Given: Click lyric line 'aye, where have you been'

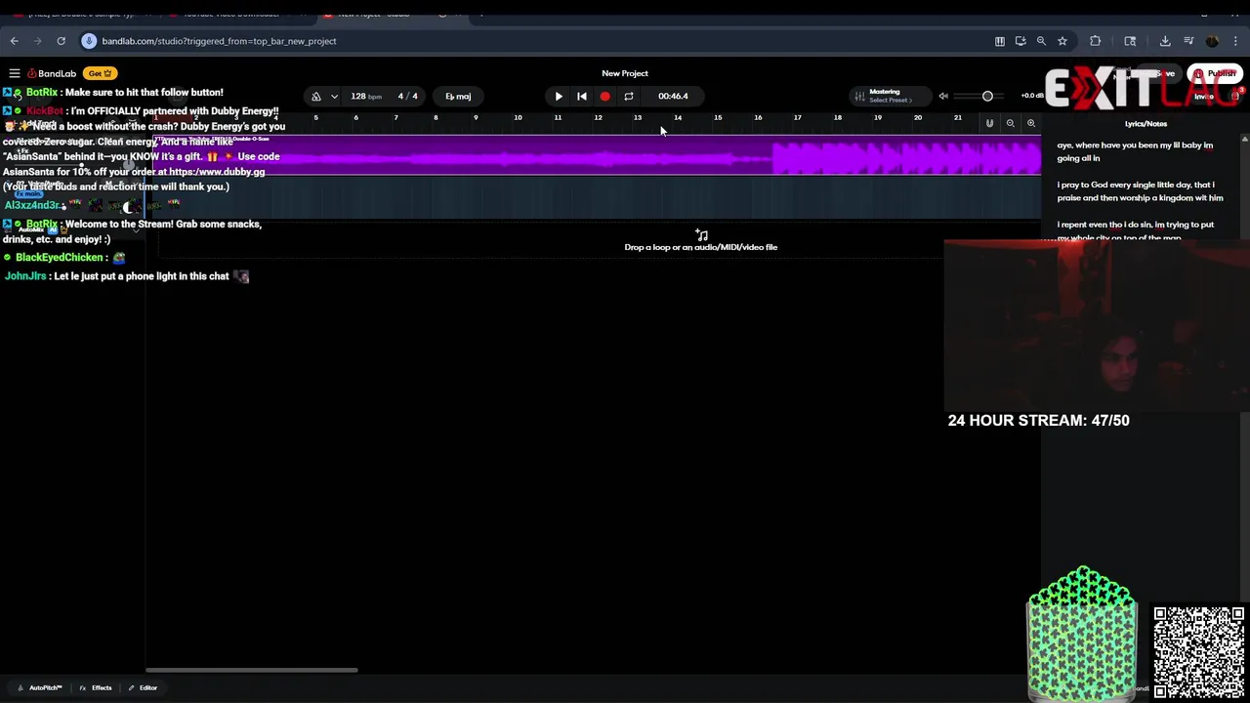Looking at the screenshot, I should (1135, 151).
